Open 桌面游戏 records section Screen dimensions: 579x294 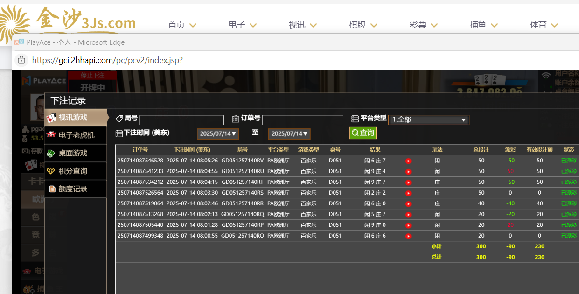click(x=72, y=153)
